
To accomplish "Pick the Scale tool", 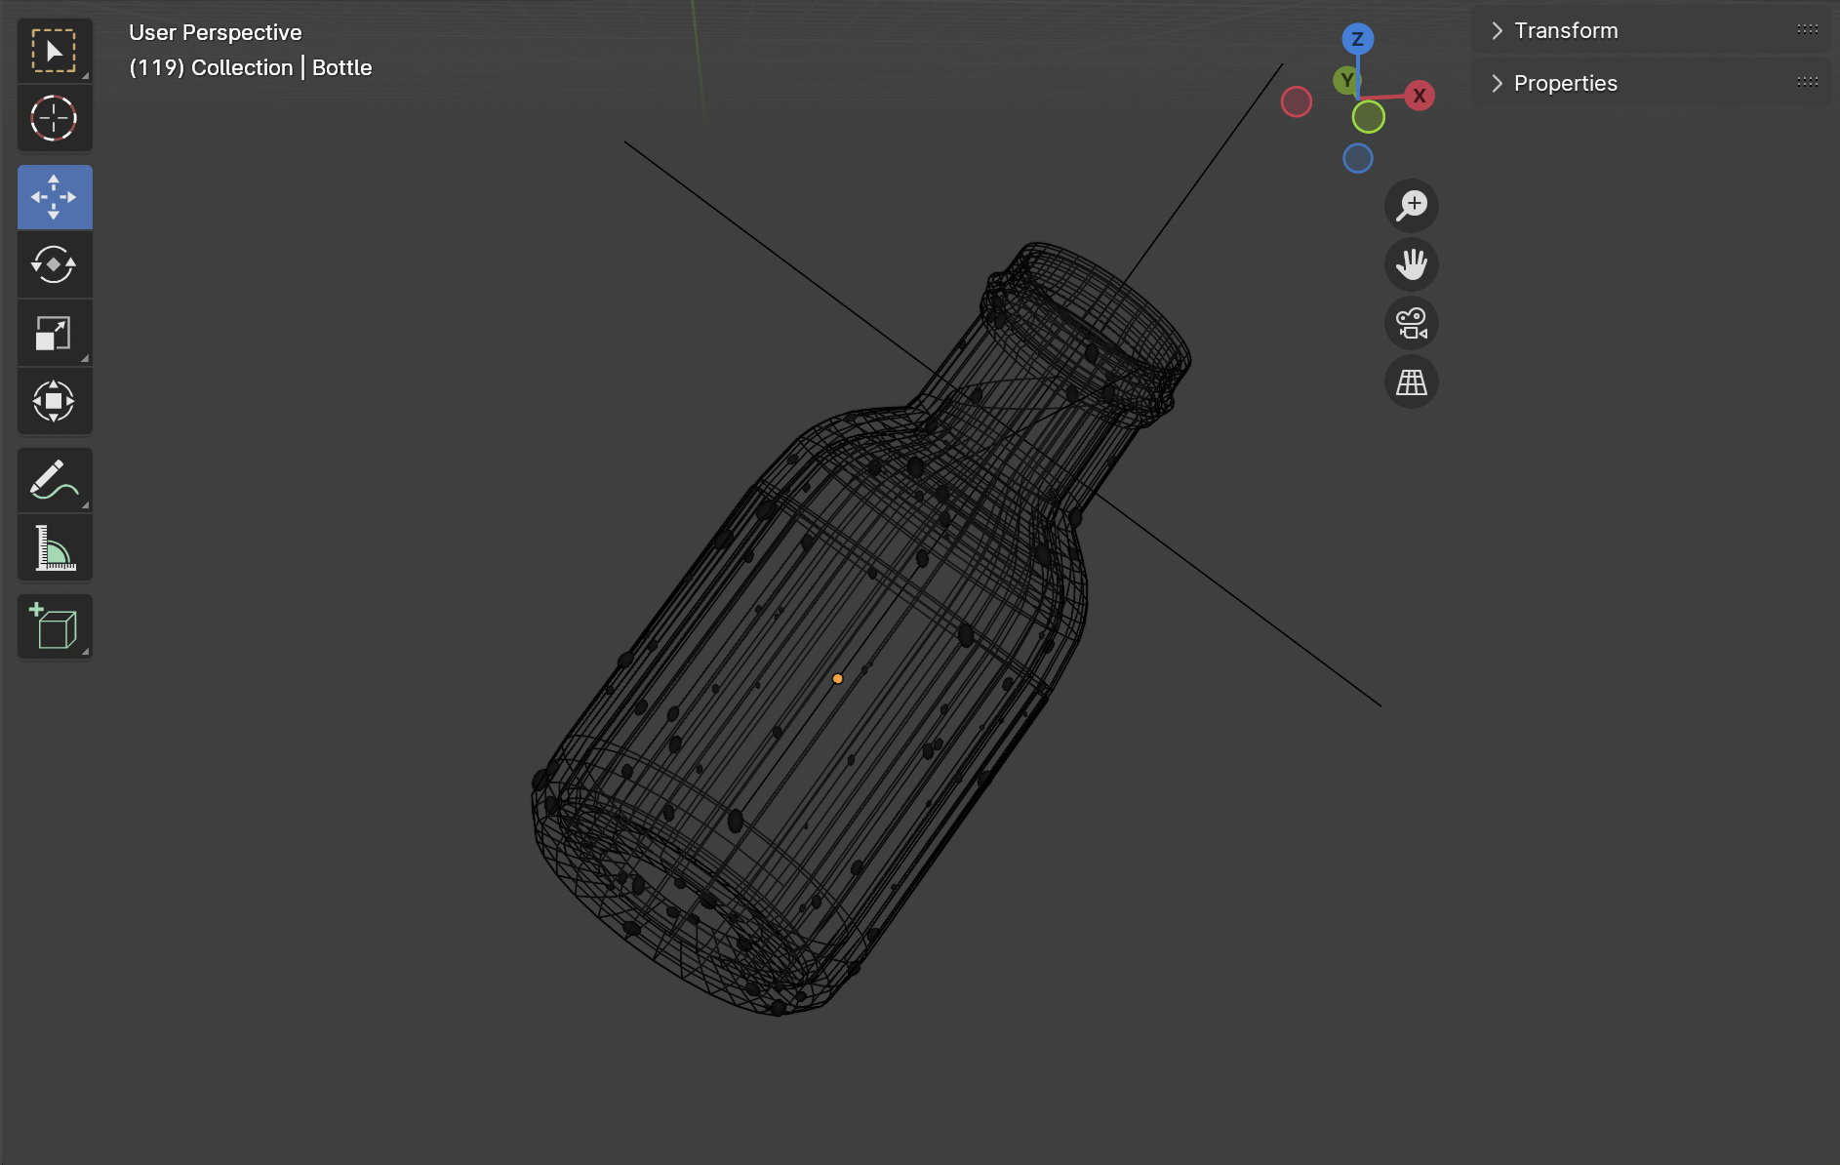I will tap(54, 333).
